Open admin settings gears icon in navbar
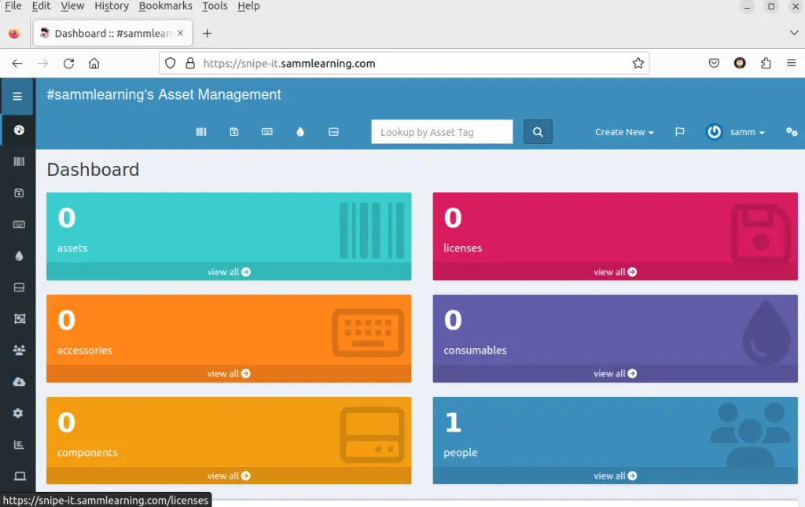The height and width of the screenshot is (507, 805). [792, 132]
